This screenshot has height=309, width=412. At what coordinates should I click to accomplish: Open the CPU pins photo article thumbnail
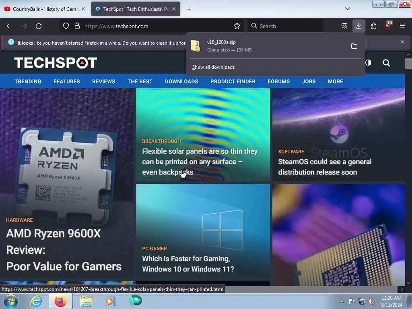[339, 235]
